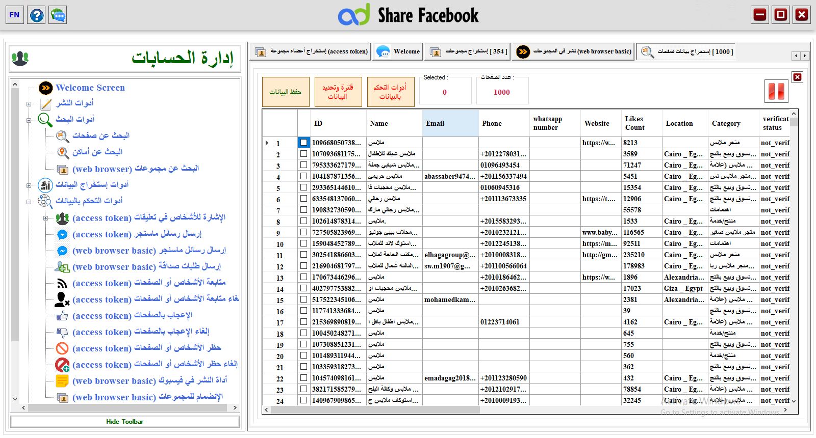Check the box for row 9
The height and width of the screenshot is (438, 816).
point(303,232)
